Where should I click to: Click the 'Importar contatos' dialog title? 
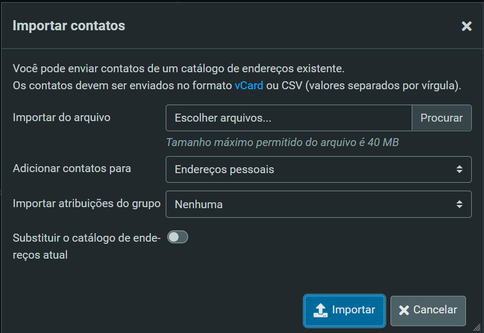(x=69, y=25)
